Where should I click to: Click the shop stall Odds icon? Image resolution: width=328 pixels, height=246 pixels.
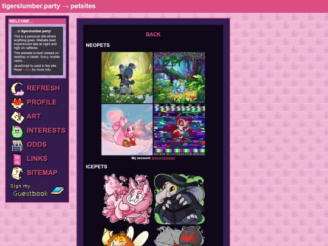pos(17,145)
